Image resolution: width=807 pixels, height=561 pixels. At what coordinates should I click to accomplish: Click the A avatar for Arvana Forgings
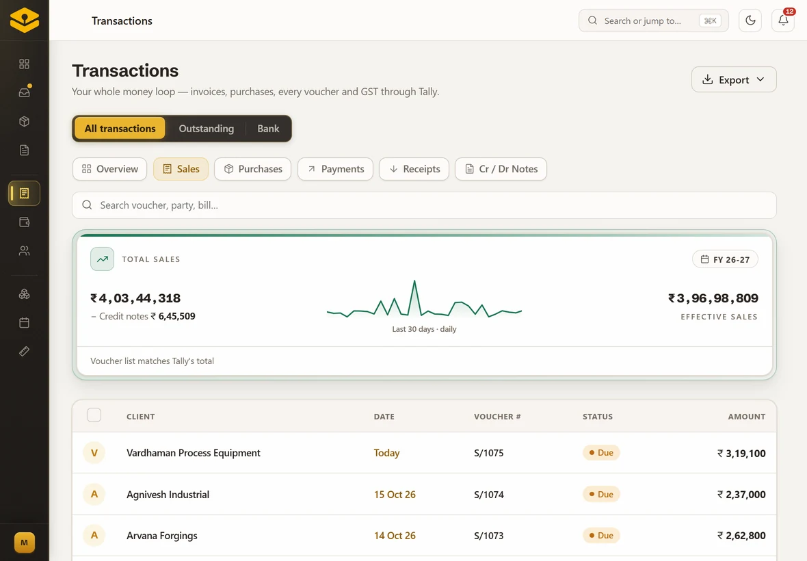pos(94,535)
